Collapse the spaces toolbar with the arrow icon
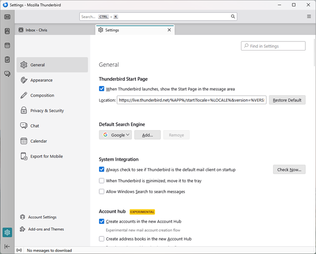 (x=7, y=246)
